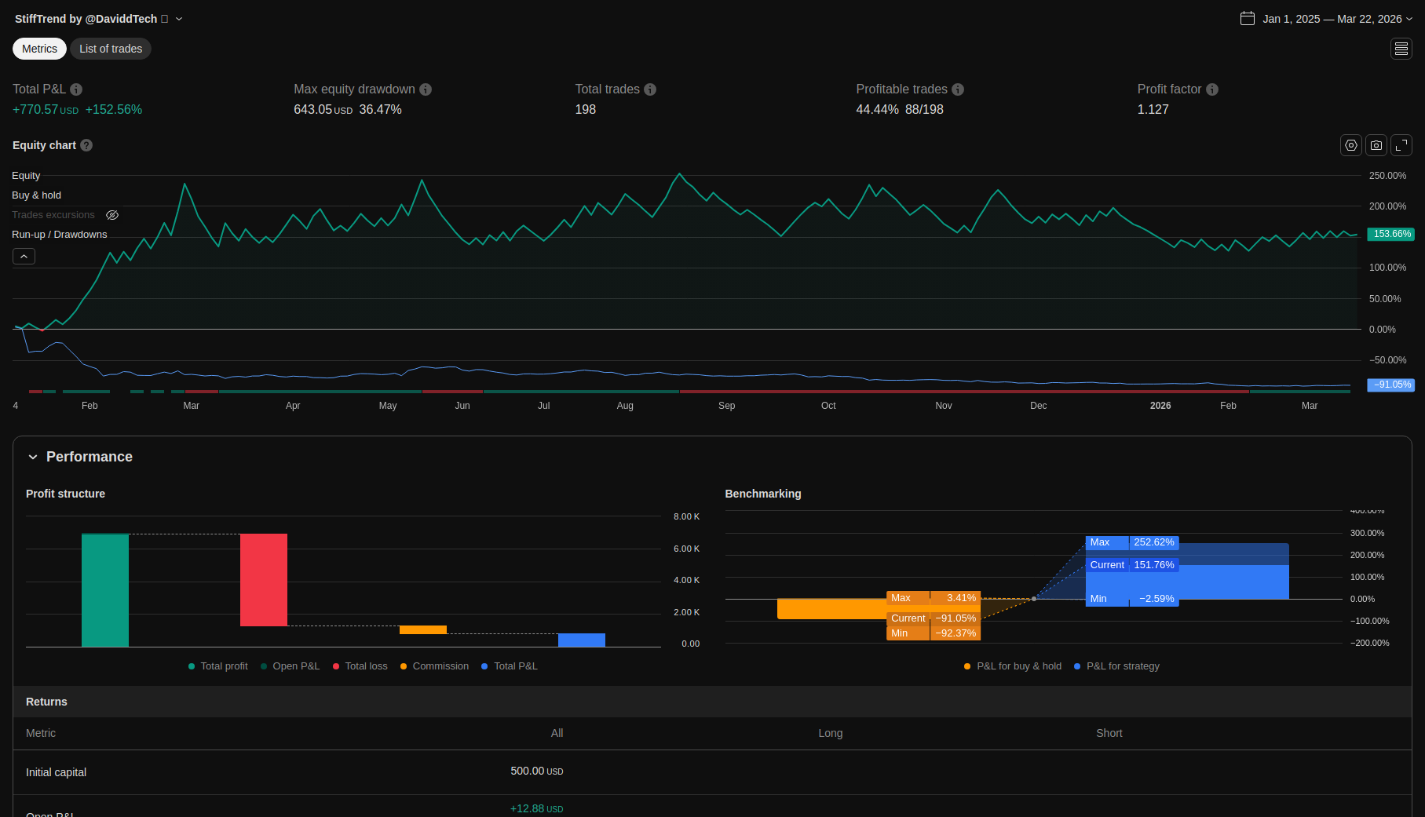Click the Equity chart help icon
1425x817 pixels.
point(86,145)
